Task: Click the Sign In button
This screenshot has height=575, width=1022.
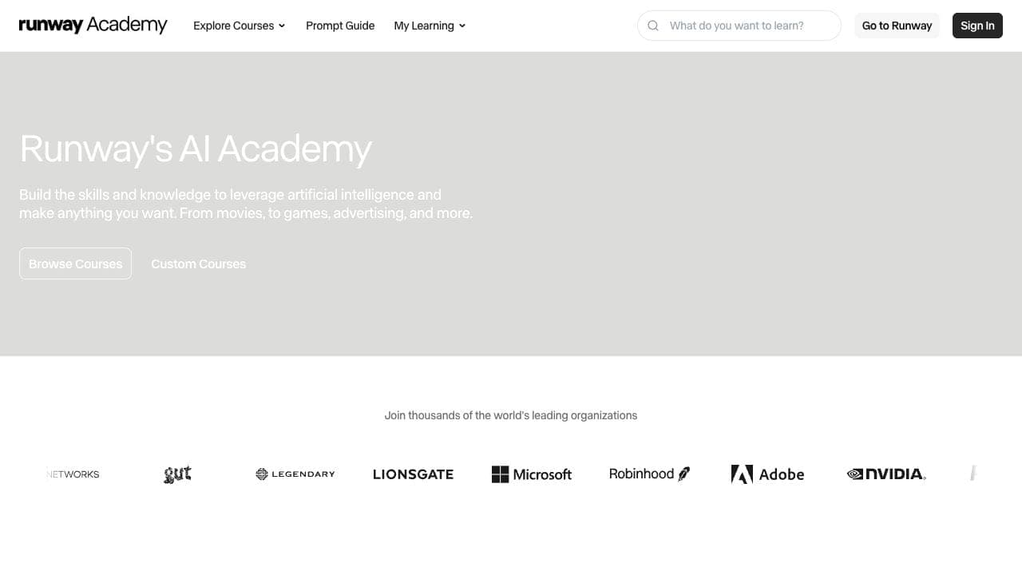Action: coord(977,26)
